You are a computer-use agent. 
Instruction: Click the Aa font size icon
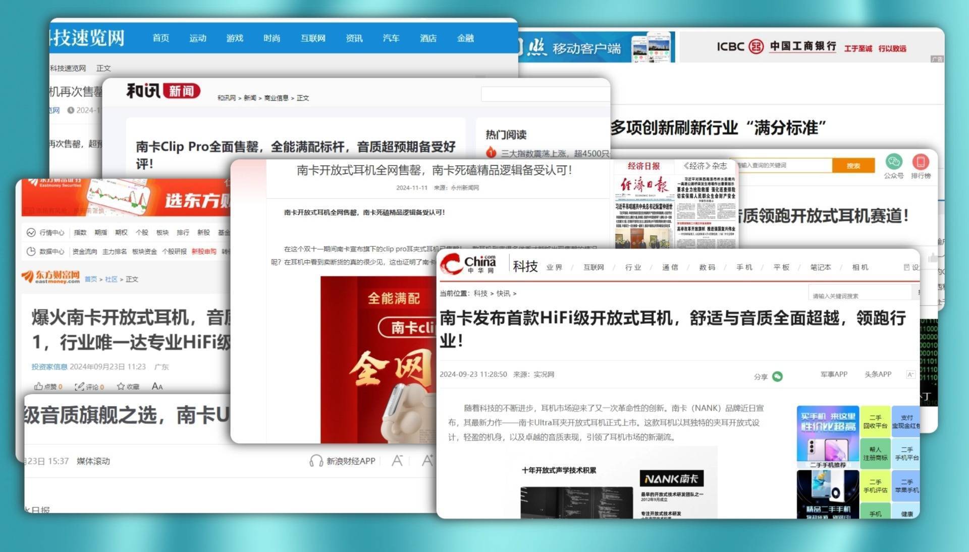157,387
